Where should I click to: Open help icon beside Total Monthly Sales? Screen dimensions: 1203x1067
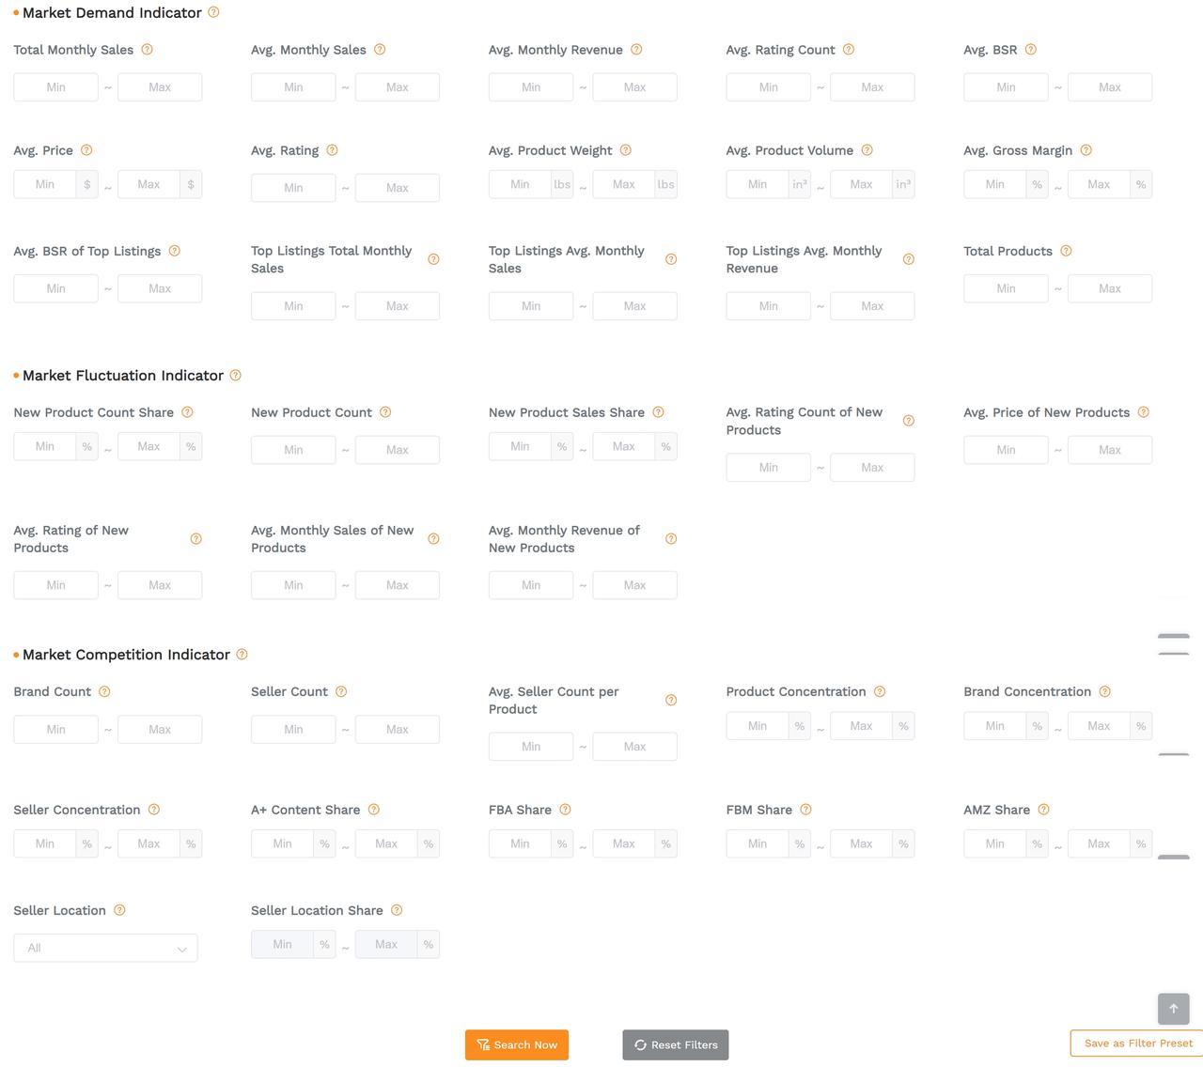tap(147, 50)
